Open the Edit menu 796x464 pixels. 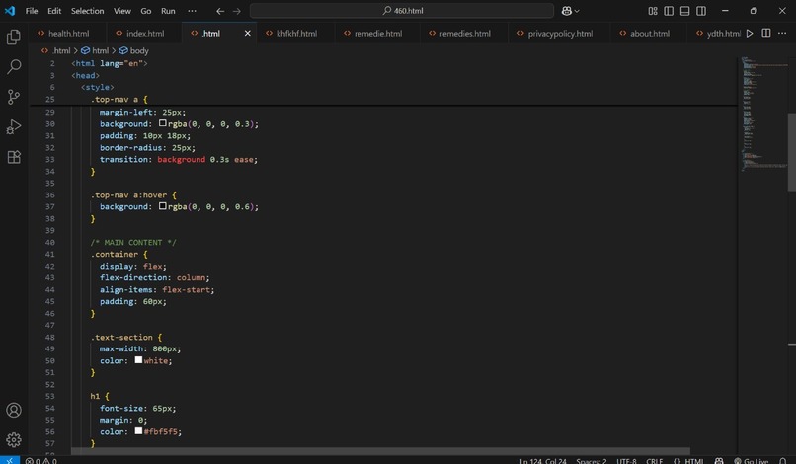click(54, 11)
